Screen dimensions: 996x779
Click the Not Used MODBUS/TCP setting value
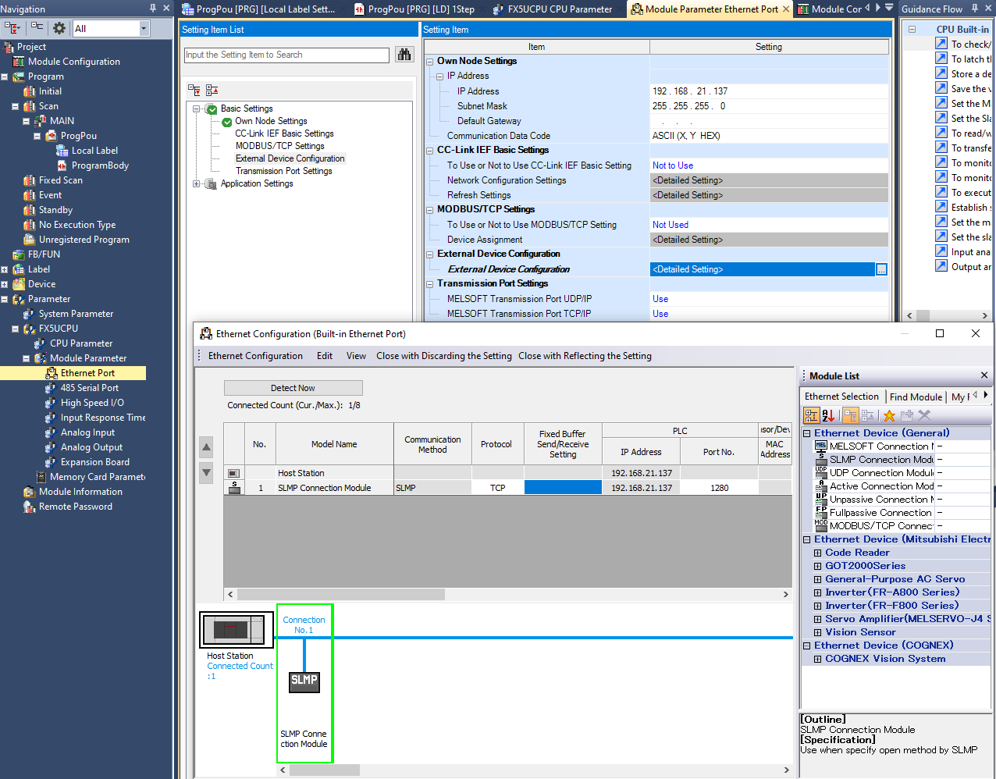point(769,225)
